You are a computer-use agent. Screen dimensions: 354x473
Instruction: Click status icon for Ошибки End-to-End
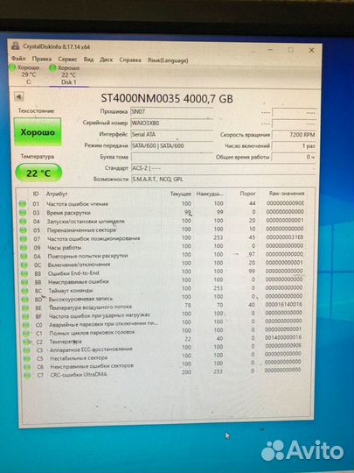point(24,273)
